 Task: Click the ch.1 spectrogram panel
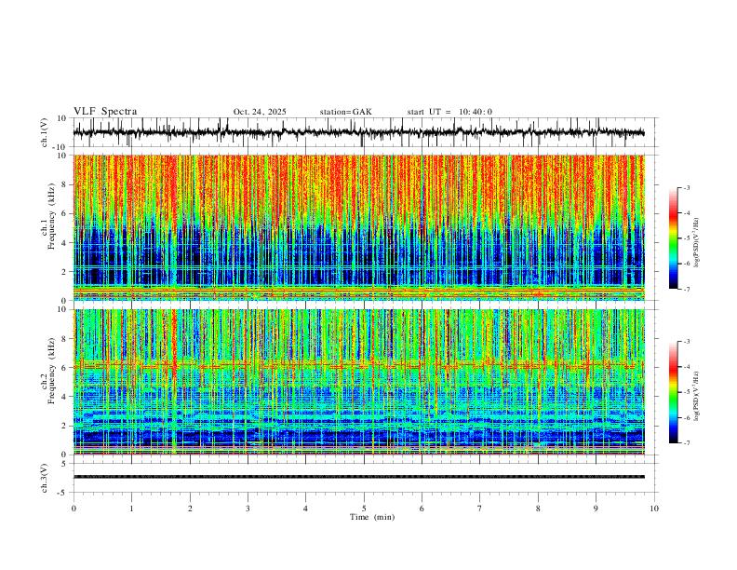click(358, 227)
